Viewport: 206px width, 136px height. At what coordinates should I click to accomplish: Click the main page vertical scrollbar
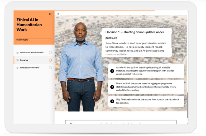click(x=188, y=105)
